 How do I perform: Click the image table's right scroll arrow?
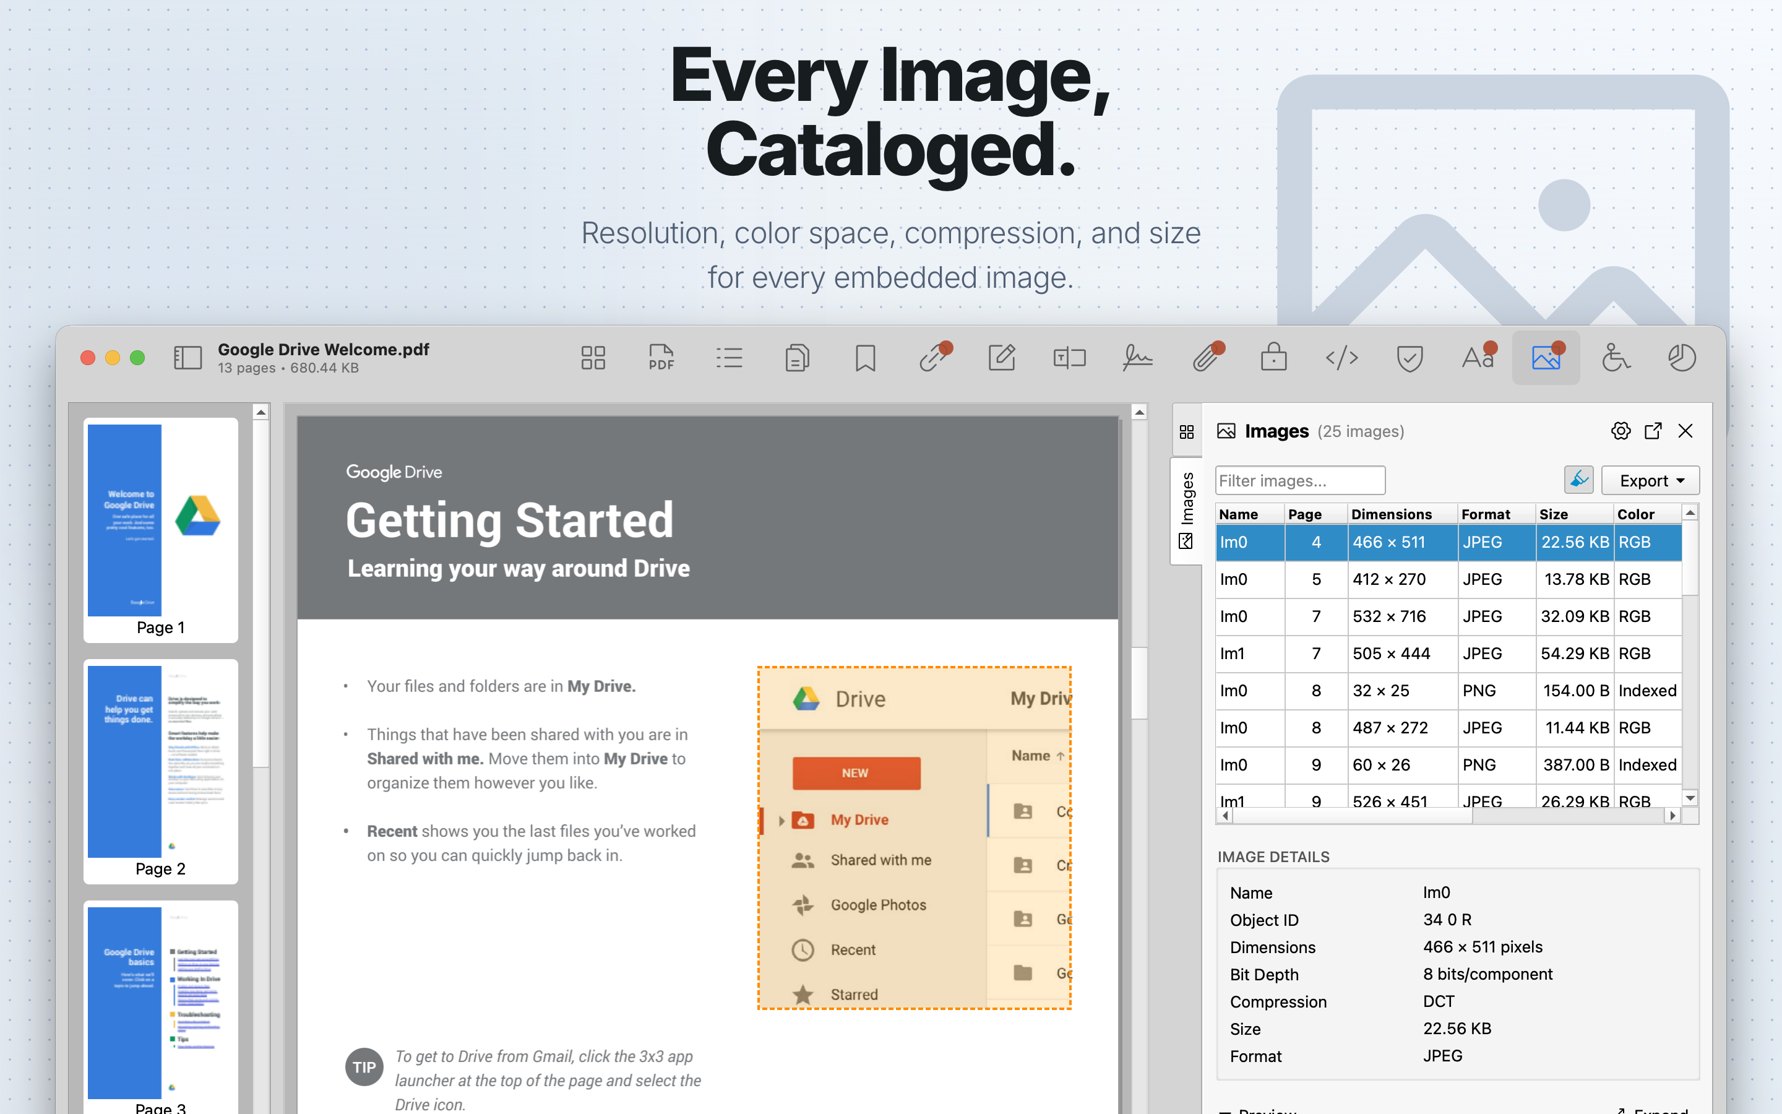tap(1673, 816)
